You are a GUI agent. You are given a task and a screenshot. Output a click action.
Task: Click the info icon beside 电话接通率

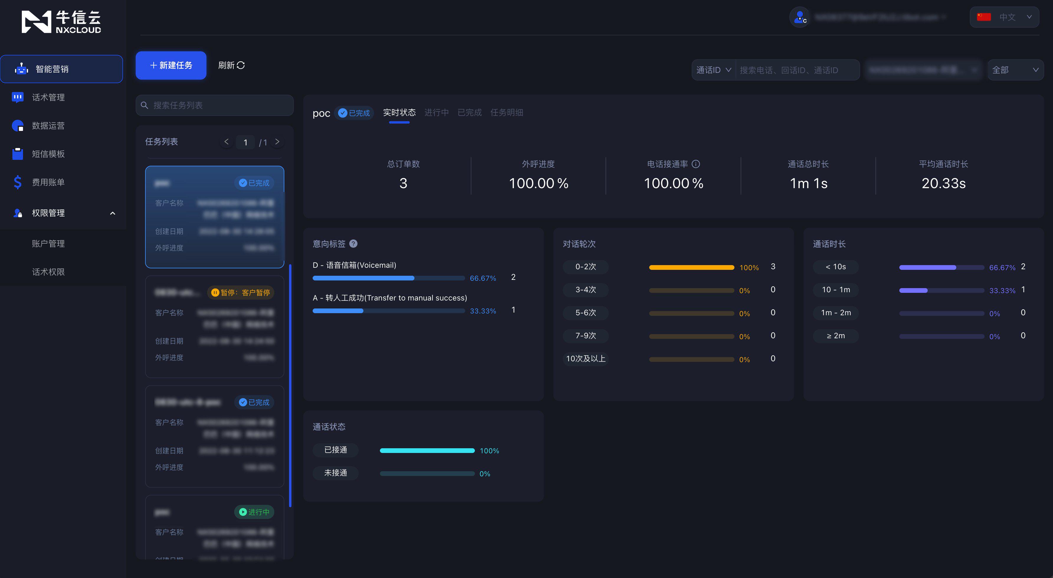696,164
